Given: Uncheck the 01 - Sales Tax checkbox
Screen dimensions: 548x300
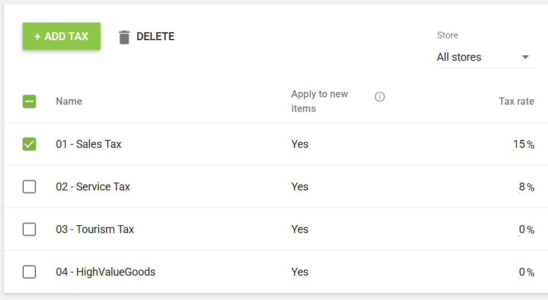Looking at the screenshot, I should (29, 144).
